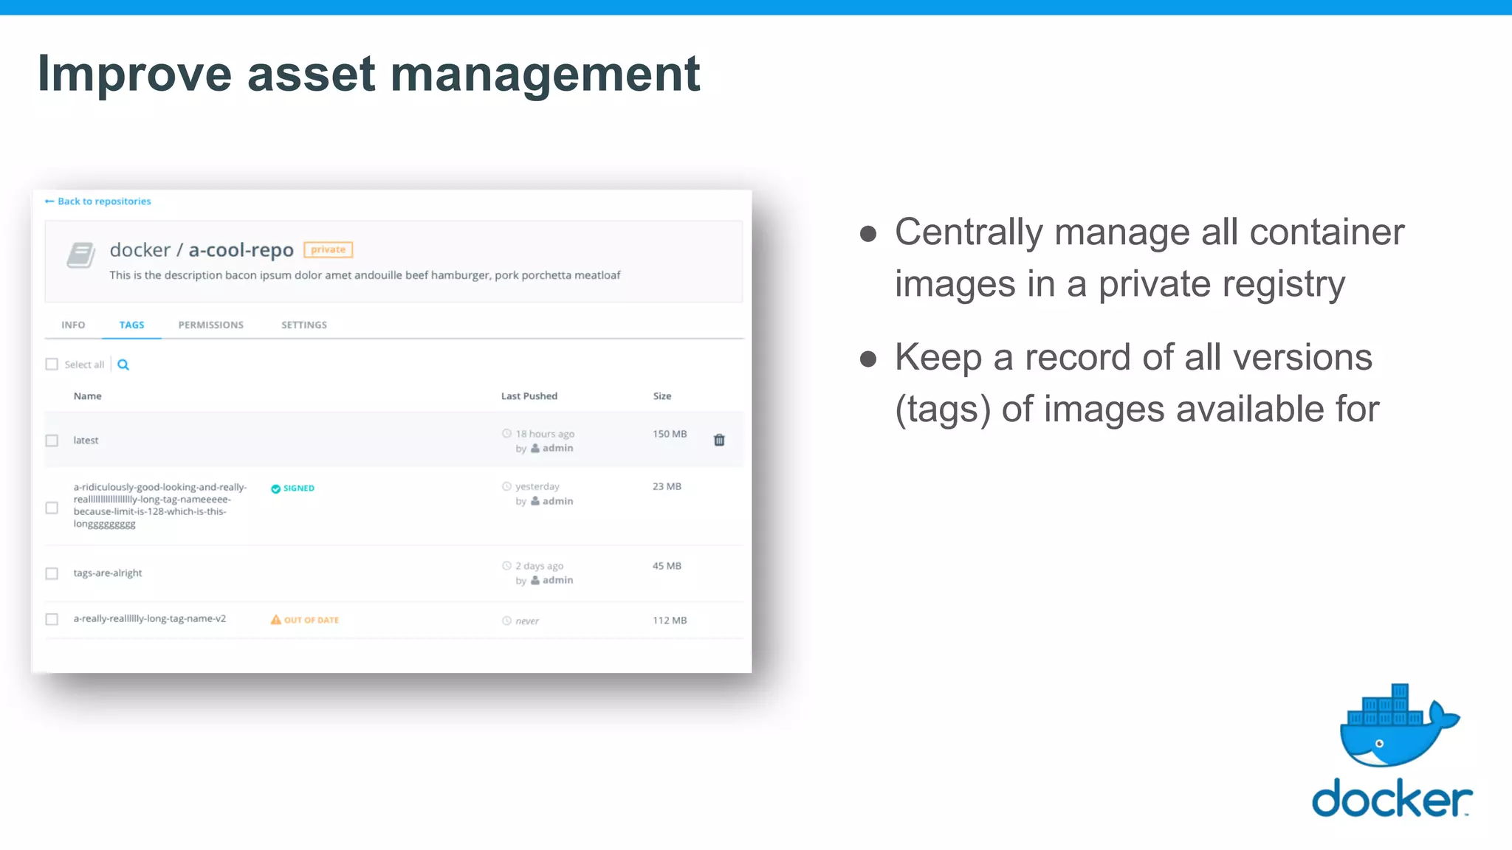Click the repository book icon
This screenshot has height=850, width=1512.
click(80, 255)
